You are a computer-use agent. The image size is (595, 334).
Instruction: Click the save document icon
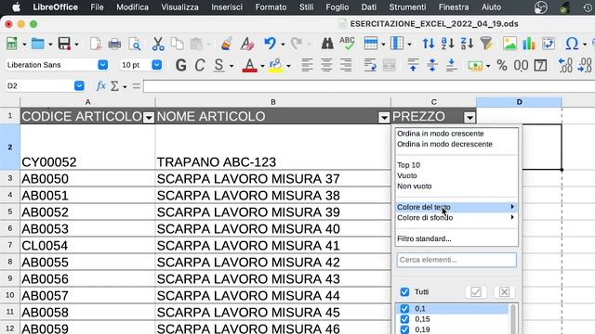(x=64, y=44)
